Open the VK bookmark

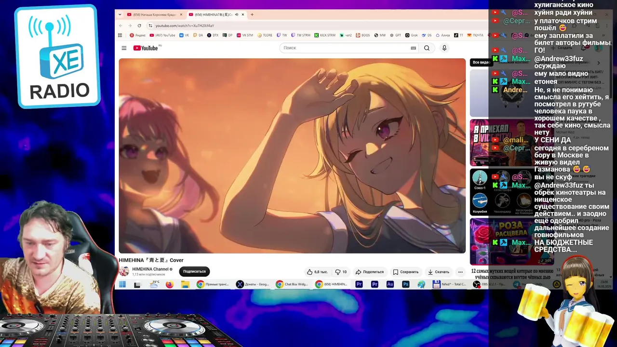(184, 35)
